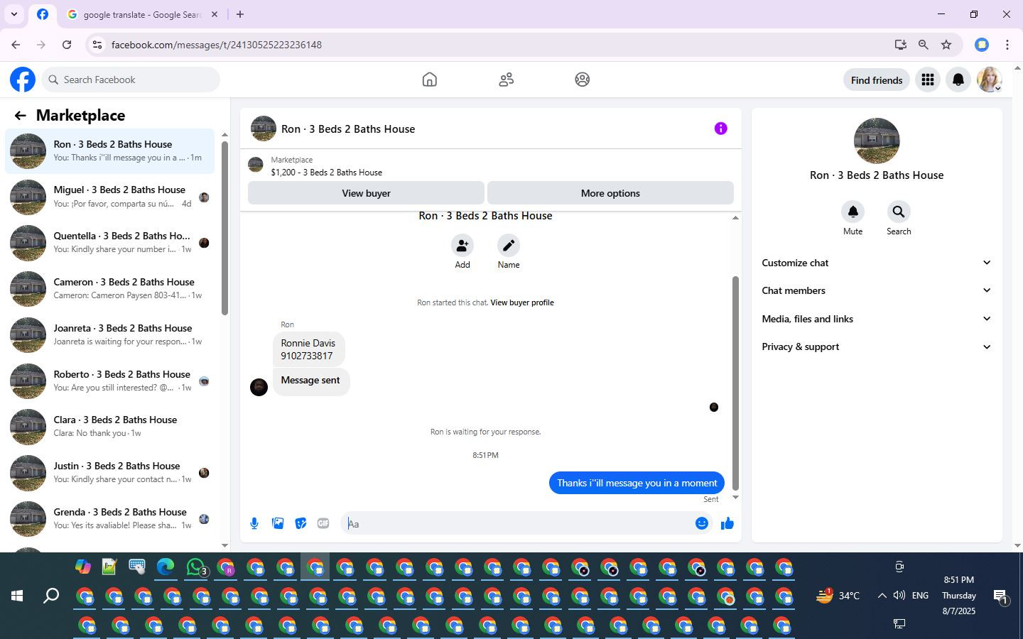Choose a GIF icon
This screenshot has height=639, width=1023.
click(x=323, y=524)
